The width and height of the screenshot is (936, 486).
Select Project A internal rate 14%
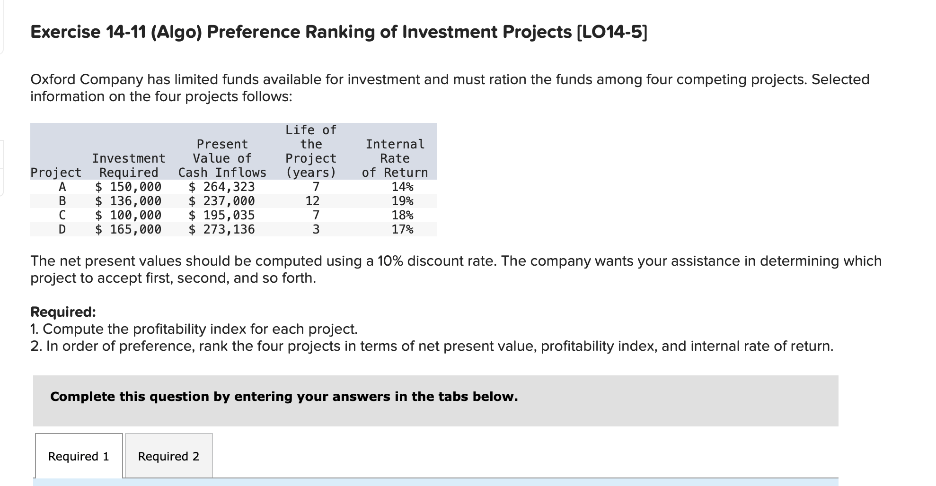(402, 187)
